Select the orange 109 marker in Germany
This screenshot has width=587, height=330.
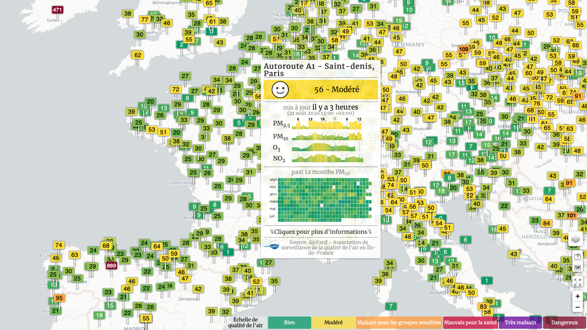pos(463,49)
